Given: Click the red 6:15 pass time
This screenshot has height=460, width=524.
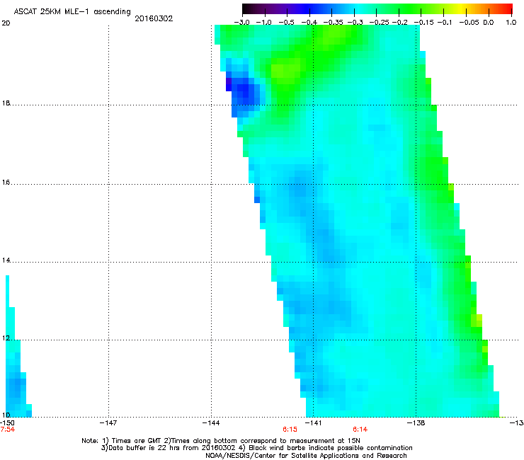Looking at the screenshot, I should (290, 430).
